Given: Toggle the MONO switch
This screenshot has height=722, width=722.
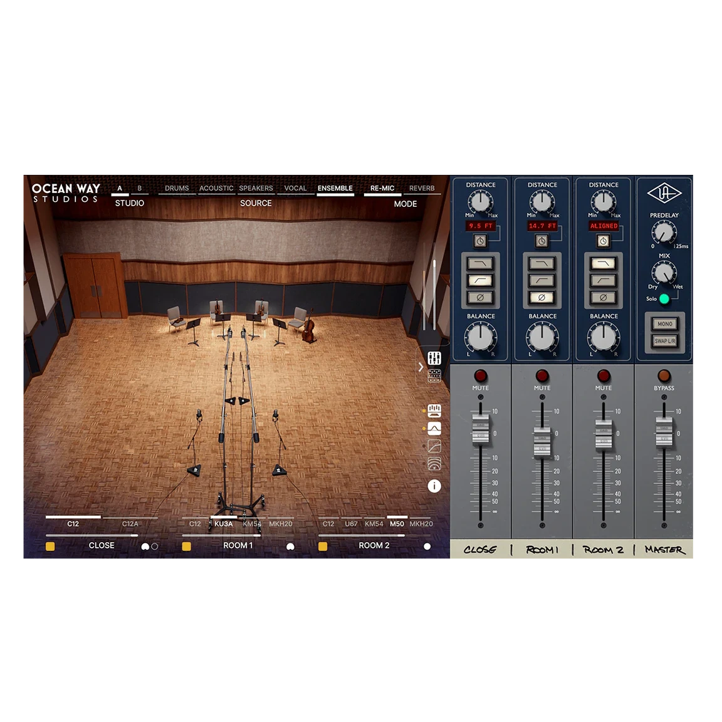Looking at the screenshot, I should click(x=664, y=323).
